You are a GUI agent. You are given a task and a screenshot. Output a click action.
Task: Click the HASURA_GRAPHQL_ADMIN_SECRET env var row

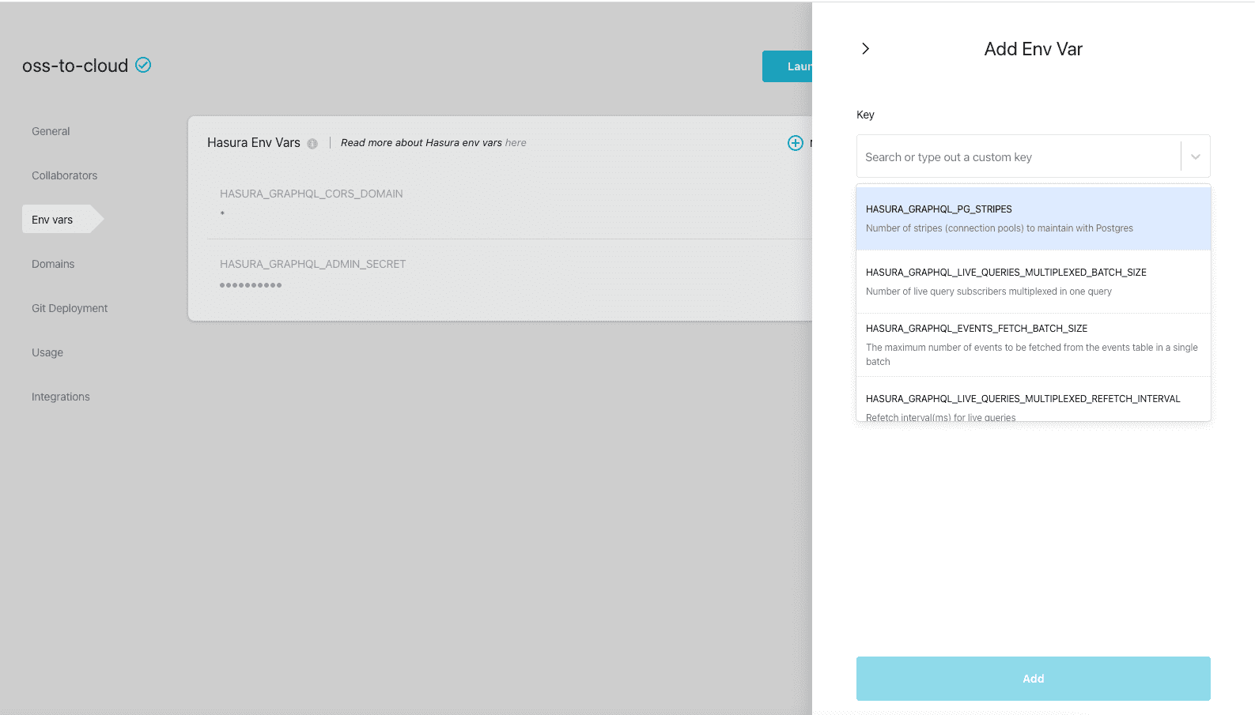click(x=509, y=273)
